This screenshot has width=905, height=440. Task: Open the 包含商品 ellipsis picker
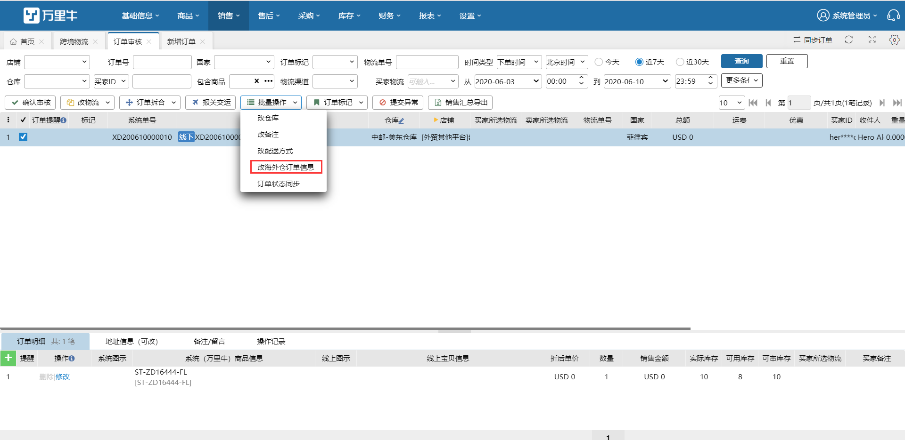268,81
